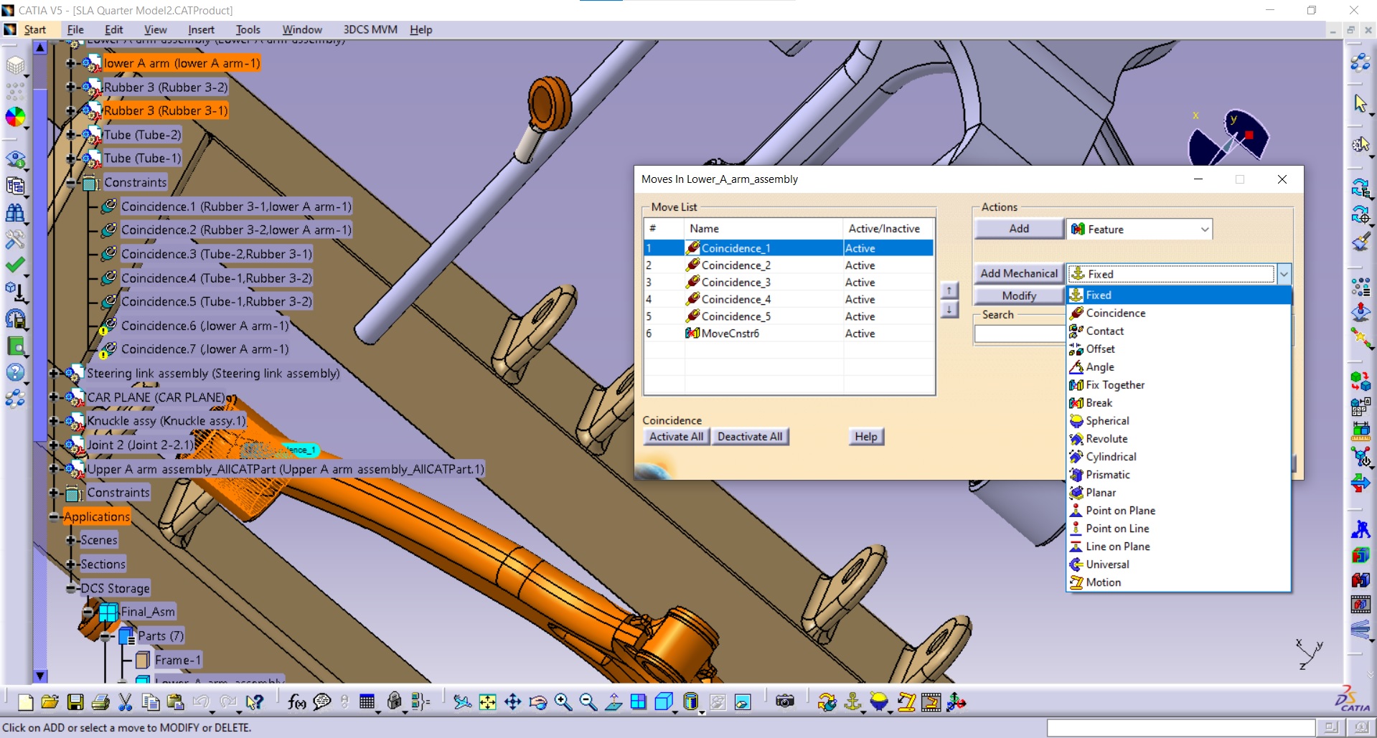
Task: Select the Rotate view tool
Action: (x=537, y=704)
